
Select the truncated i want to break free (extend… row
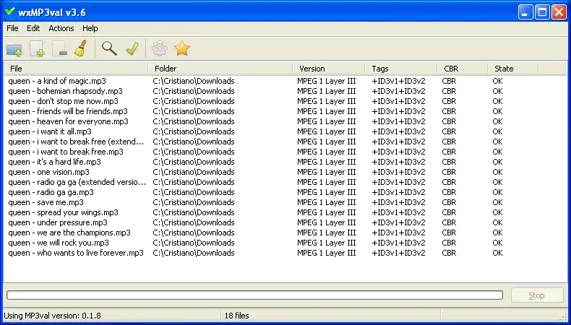tap(76, 142)
